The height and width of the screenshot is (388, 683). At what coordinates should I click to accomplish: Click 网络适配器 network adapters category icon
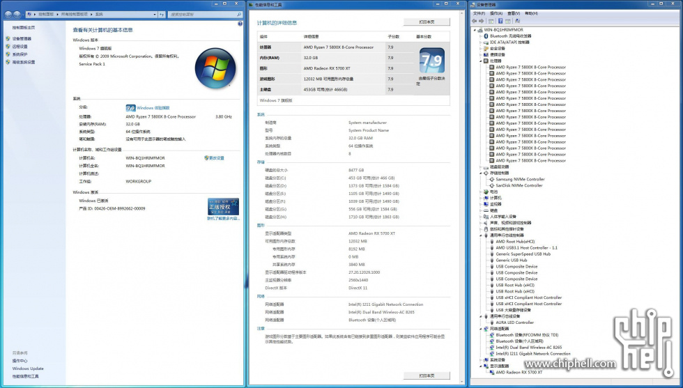[x=486, y=329]
